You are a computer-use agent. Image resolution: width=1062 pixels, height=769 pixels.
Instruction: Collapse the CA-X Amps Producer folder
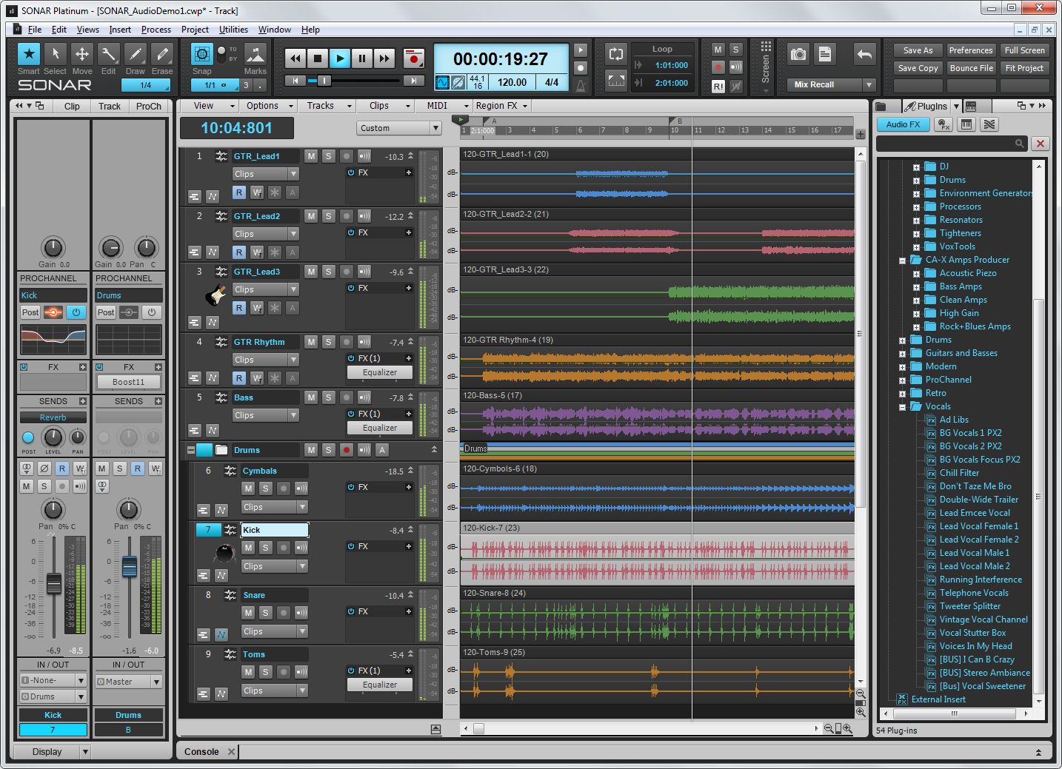pos(902,261)
